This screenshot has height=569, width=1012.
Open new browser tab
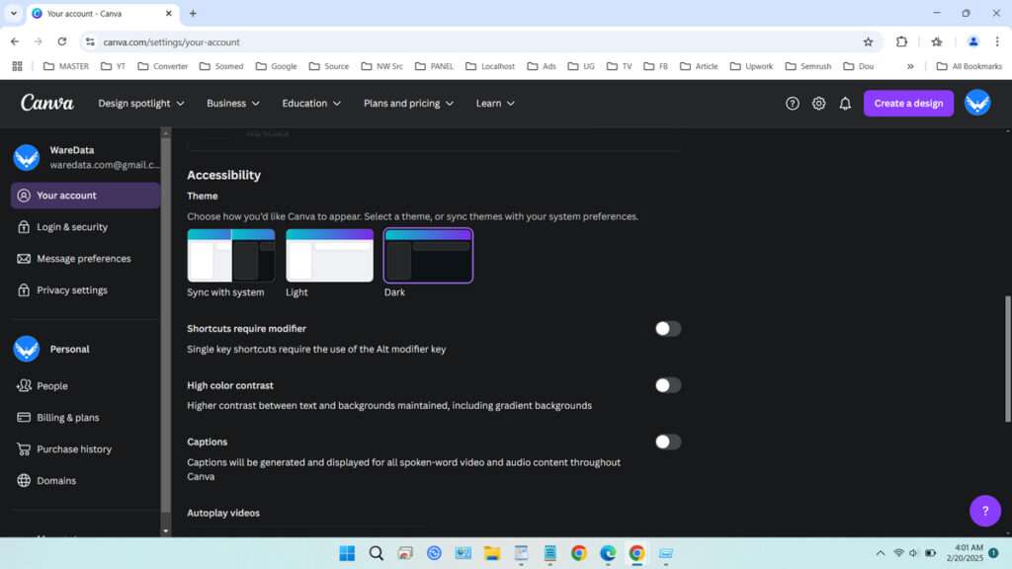[193, 13]
